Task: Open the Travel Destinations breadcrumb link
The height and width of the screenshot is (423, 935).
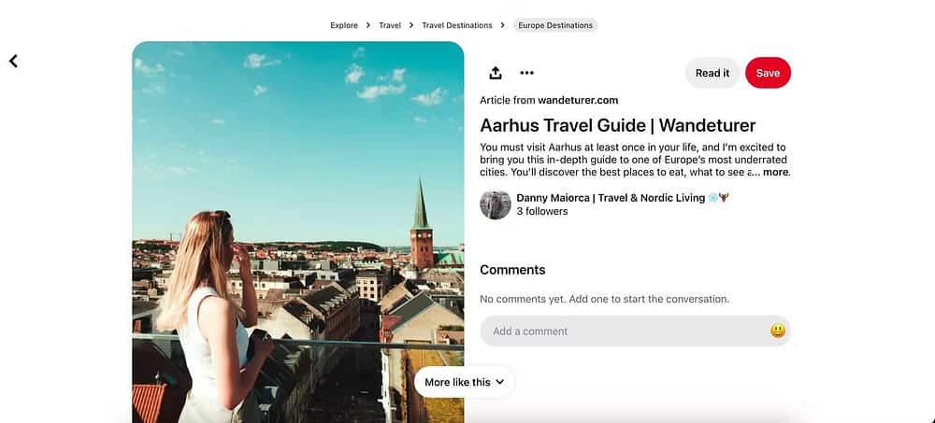Action: pos(454,25)
